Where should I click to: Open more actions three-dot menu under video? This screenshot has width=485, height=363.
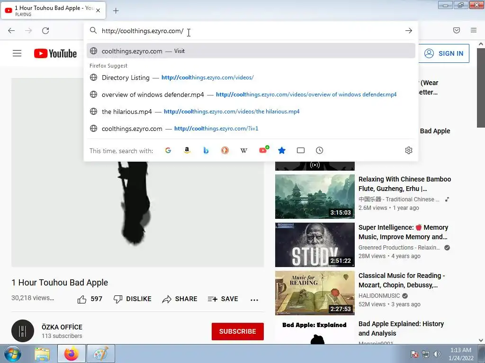click(x=254, y=300)
